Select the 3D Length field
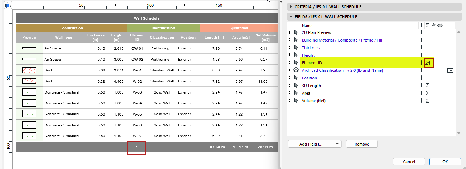The height and width of the screenshot is (169, 466). [311, 86]
